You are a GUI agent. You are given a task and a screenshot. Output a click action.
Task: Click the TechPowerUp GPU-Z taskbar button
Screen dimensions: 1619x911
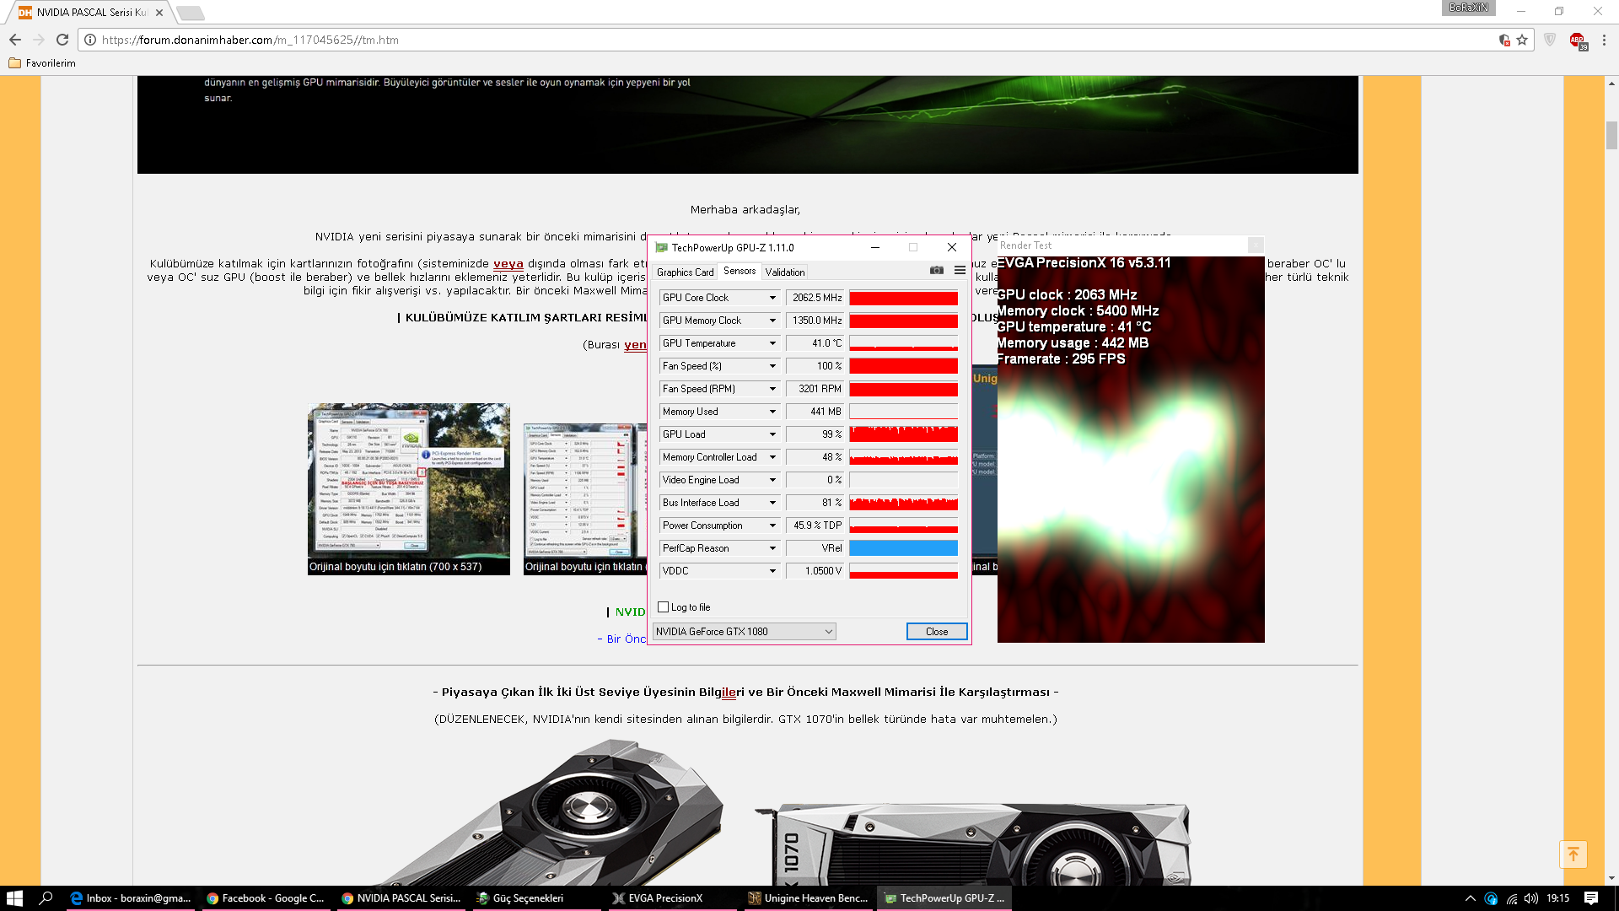[x=944, y=898]
